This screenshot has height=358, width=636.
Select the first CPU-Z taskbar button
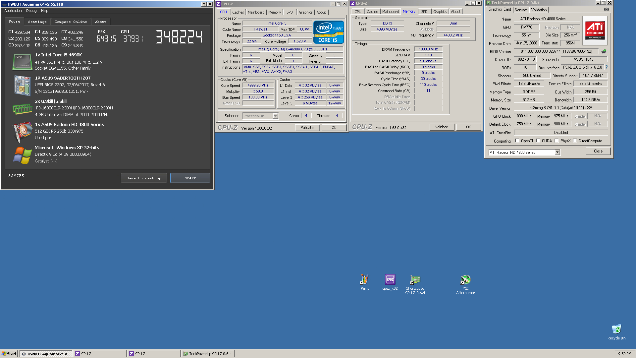[100, 354]
